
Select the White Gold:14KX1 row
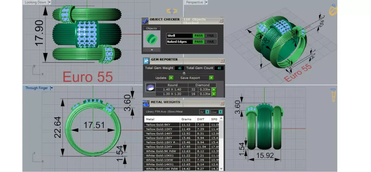(x=182, y=164)
